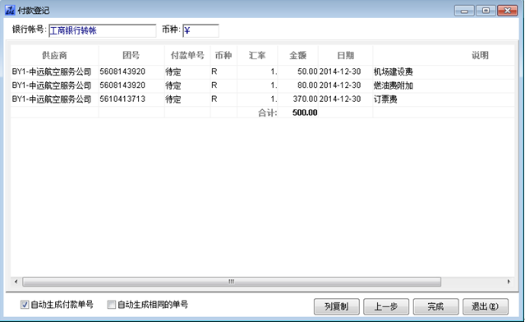Viewport: 525px width, 322px height.
Task: Select the 供应商 column header
Action: point(54,55)
